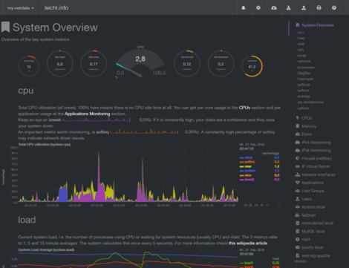349x268 pixels.
Task: Open the my-netdata dropdown menu
Action: 20,8
